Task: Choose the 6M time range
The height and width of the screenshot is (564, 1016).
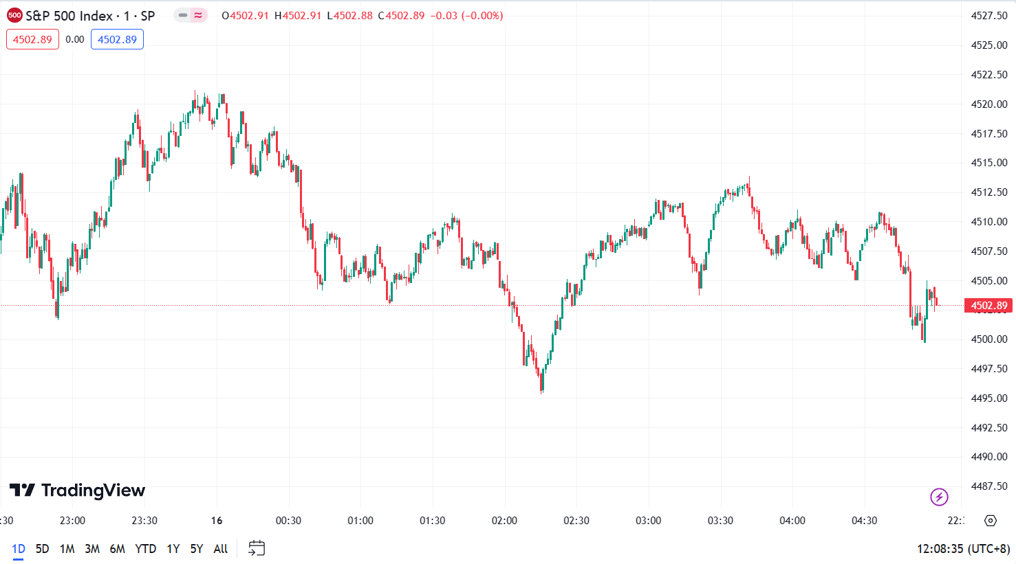Action: pos(118,549)
